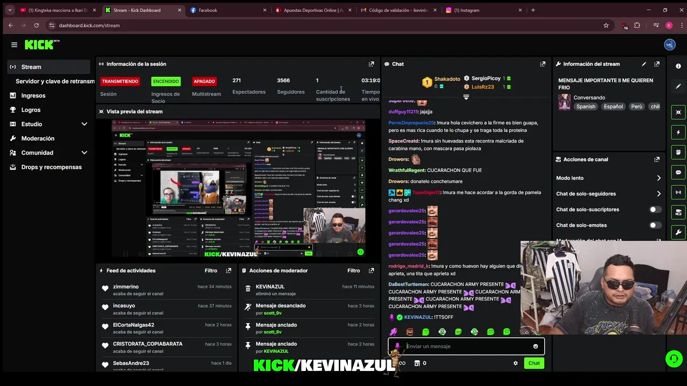Click the lightning bolt icon in right sidebar

678,132
